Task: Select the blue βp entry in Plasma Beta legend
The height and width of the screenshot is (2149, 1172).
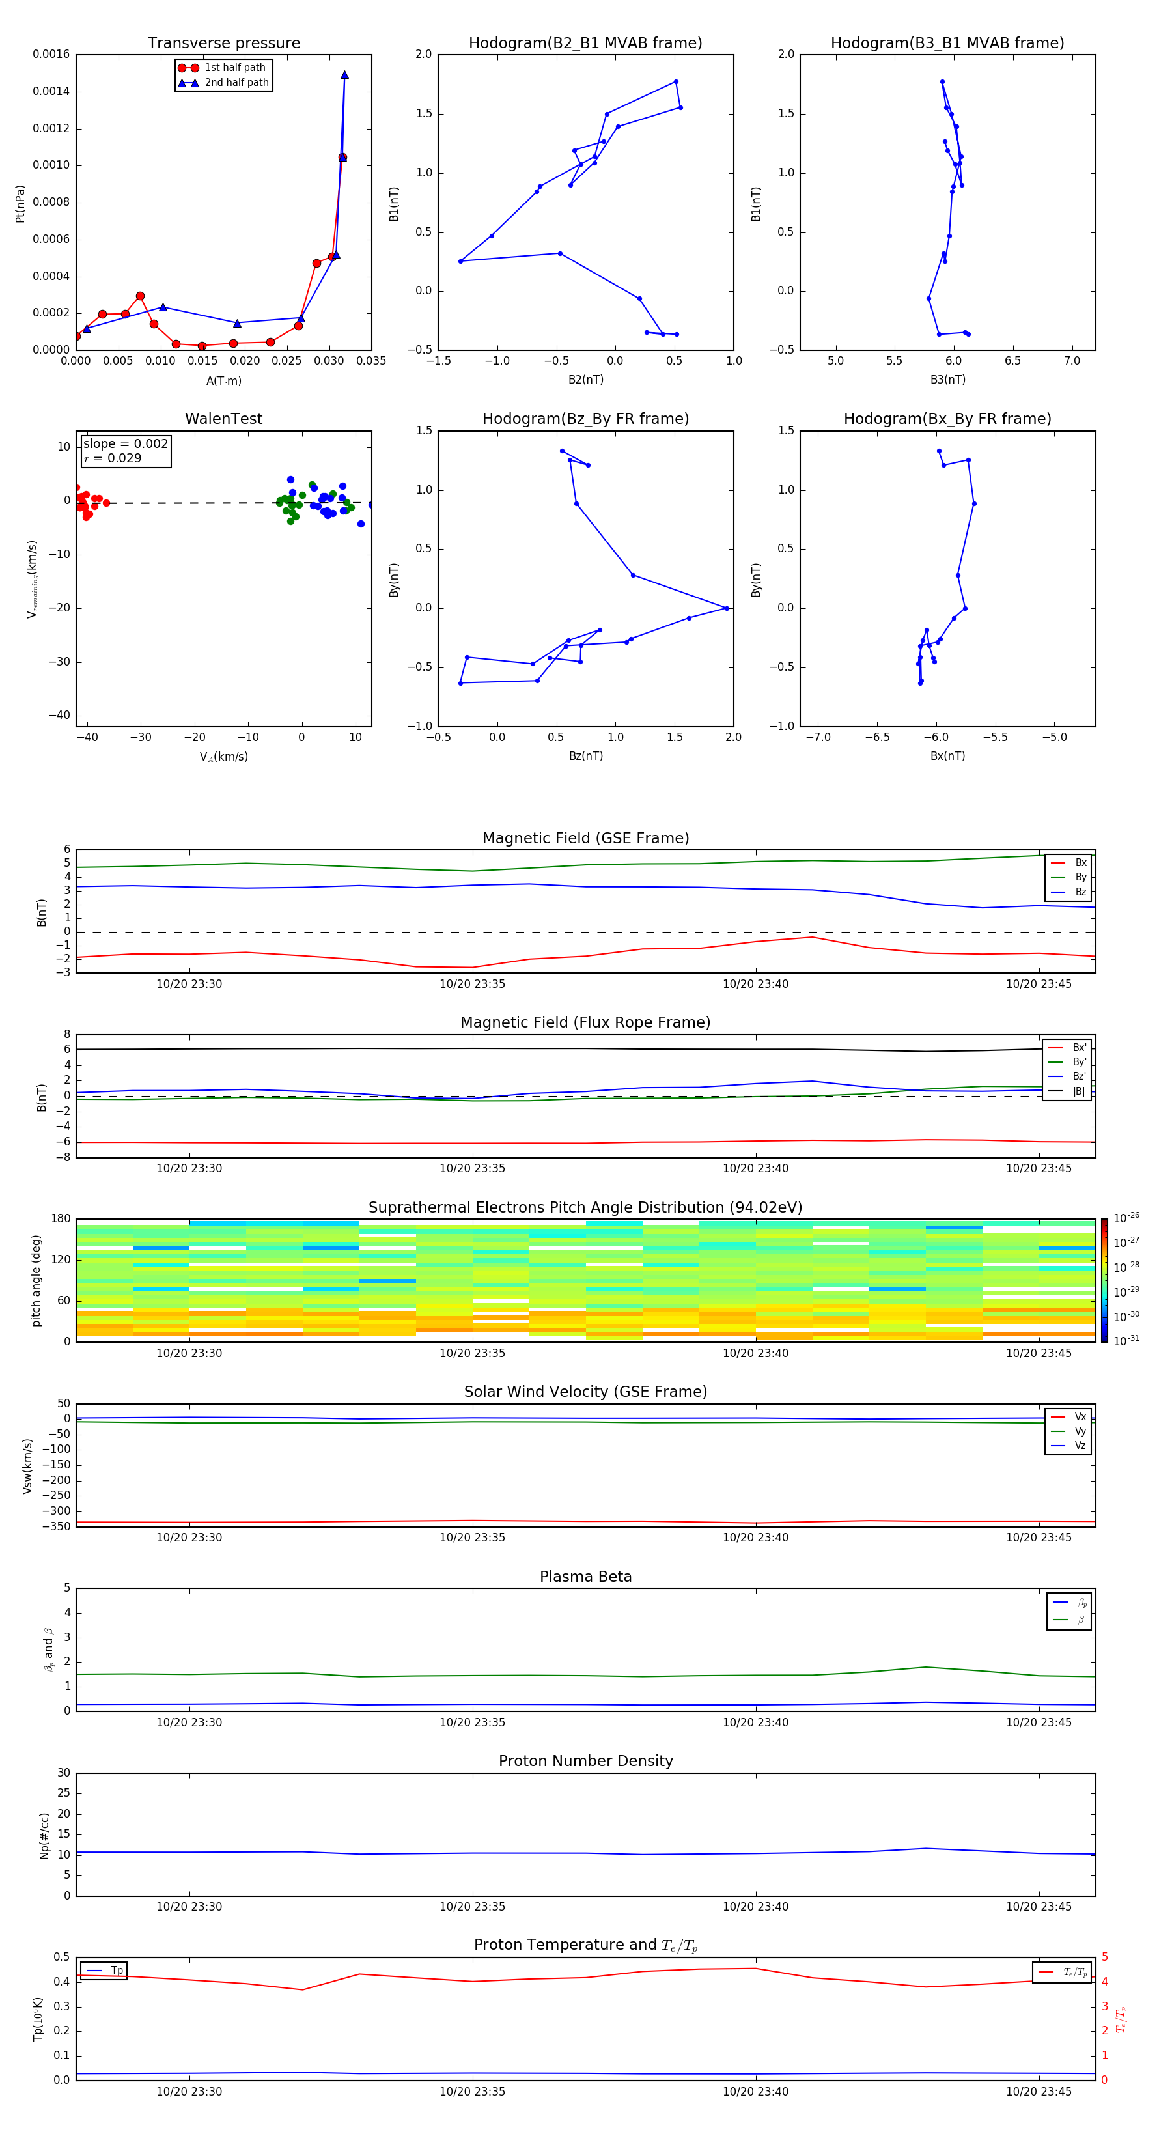Action: 1069,1603
